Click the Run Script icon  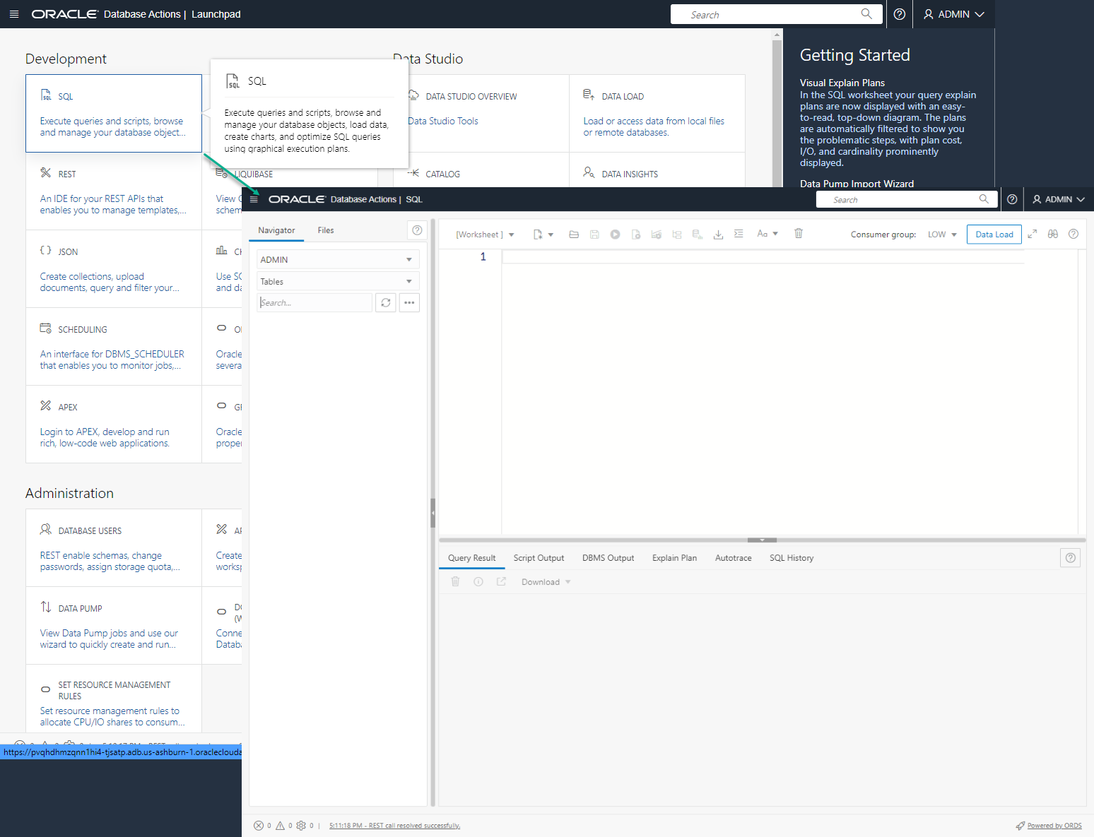pyautogui.click(x=635, y=235)
